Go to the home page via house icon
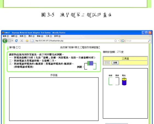This screenshot has width=154, height=124. (27, 41)
